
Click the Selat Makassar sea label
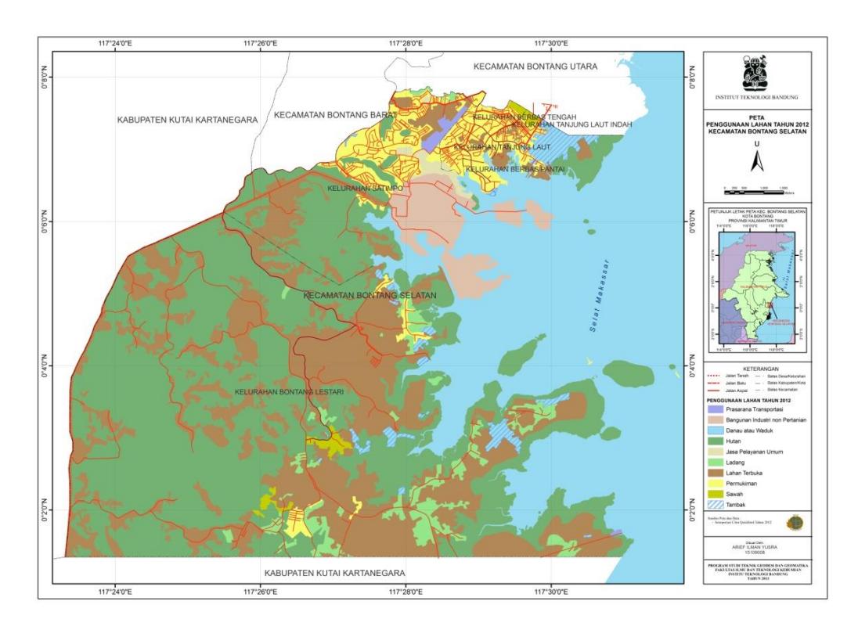click(x=599, y=296)
